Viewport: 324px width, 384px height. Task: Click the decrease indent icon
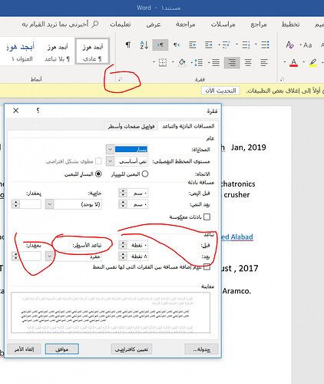[x=209, y=45]
